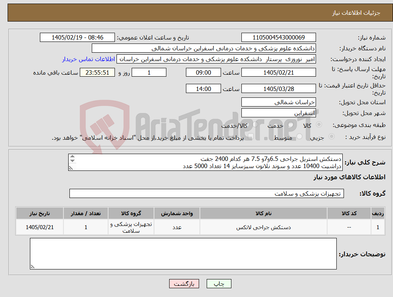Click the ردیف column header
Viewport: 393px width, 297px height.
378,214
